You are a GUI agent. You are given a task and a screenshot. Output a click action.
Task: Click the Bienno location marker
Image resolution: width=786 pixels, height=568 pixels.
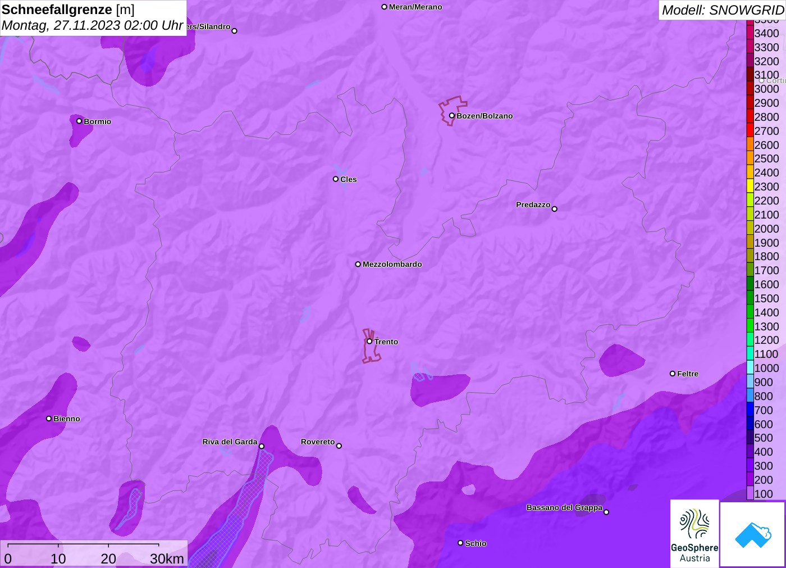point(49,419)
